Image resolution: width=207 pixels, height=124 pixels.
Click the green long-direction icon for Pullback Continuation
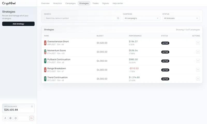(45, 61)
